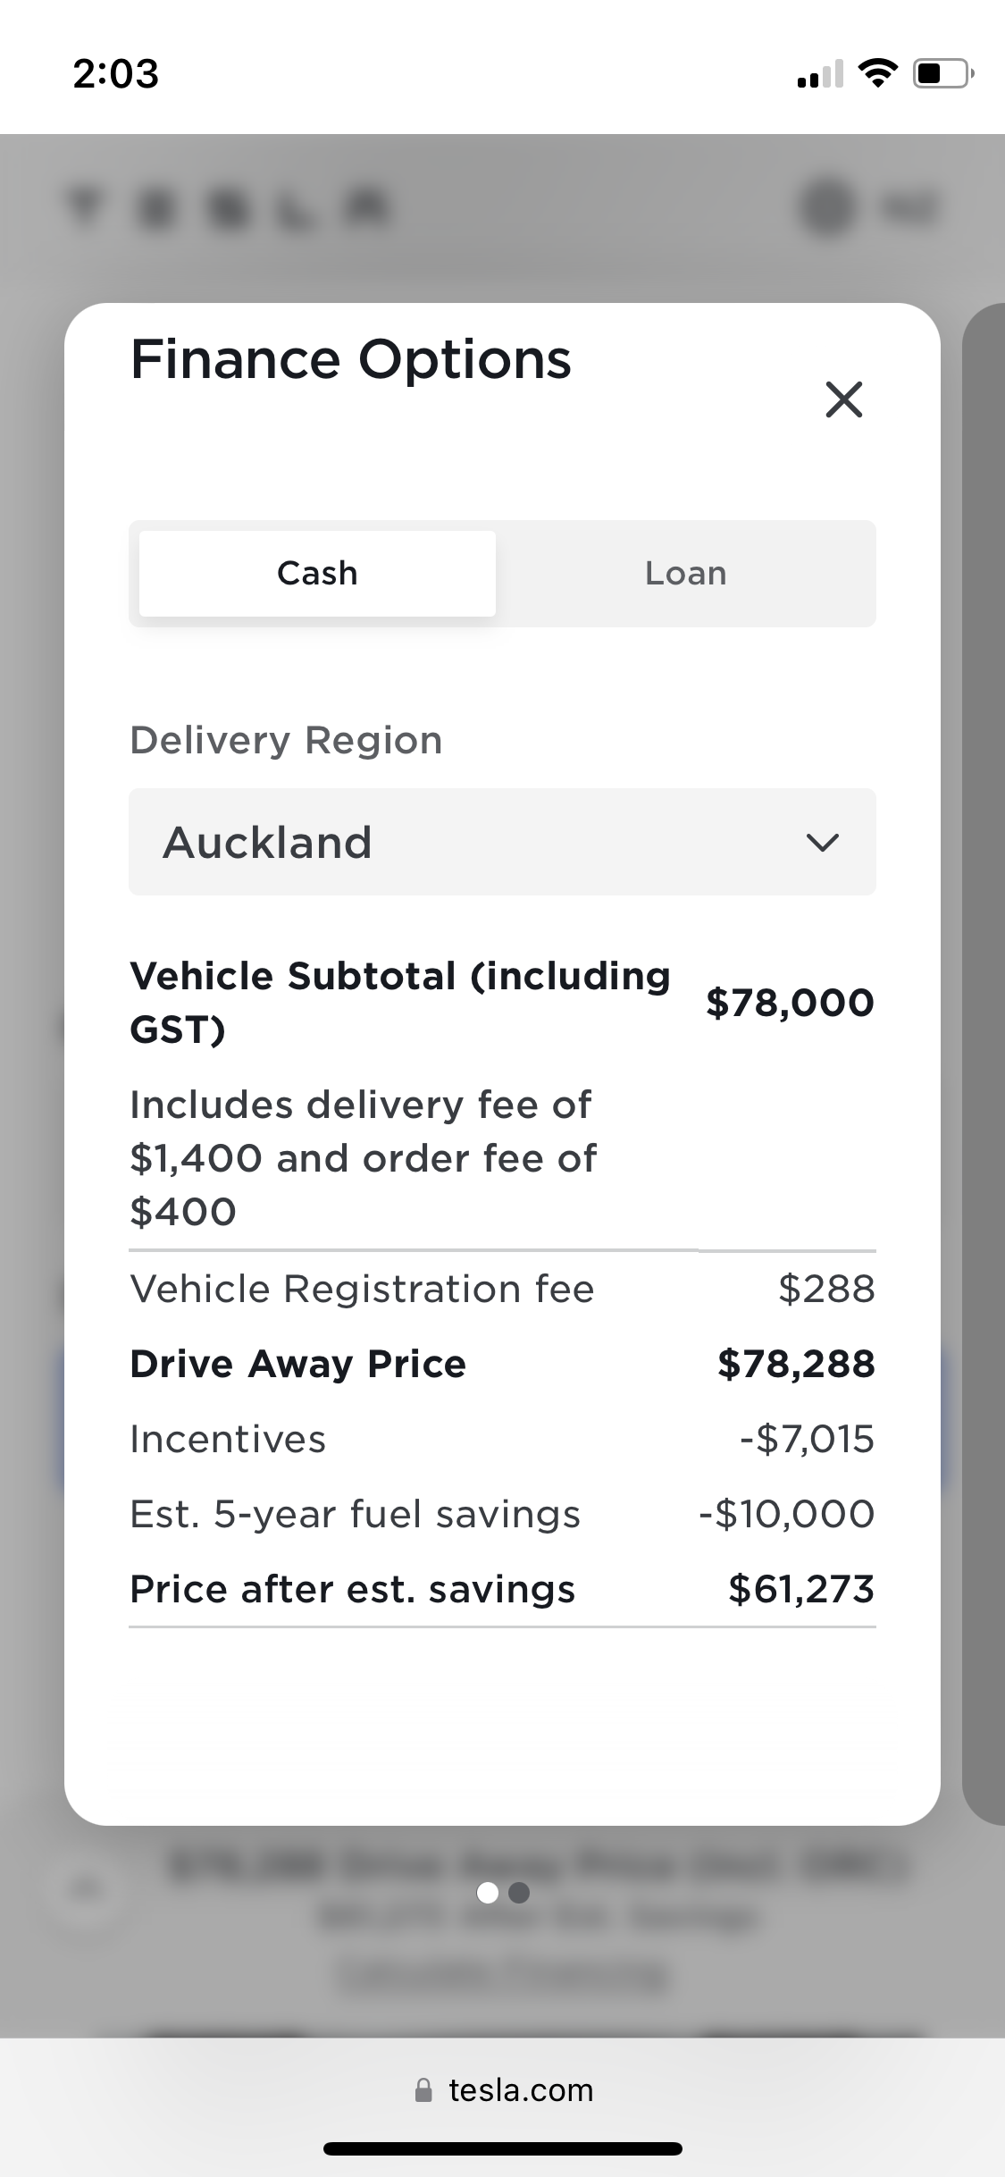Tap the Wi-Fi status icon
1005x2177 pixels.
[x=878, y=73]
